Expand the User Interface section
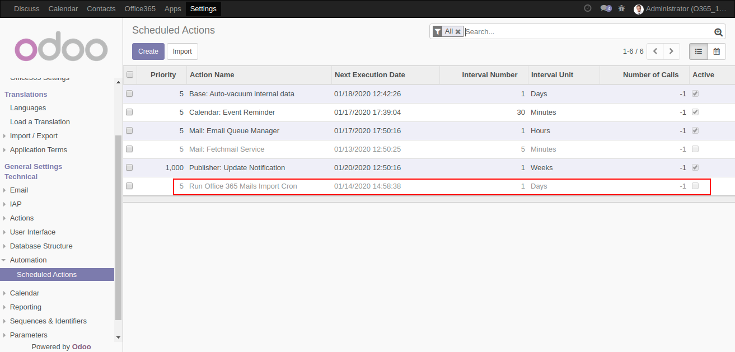Image resolution: width=735 pixels, height=352 pixels. (x=32, y=232)
